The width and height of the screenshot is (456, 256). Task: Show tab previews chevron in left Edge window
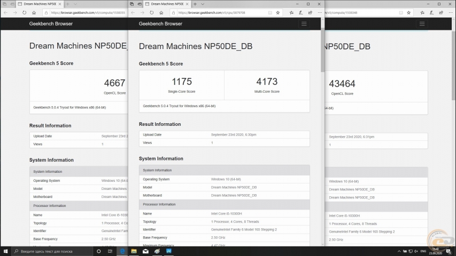[75, 4]
